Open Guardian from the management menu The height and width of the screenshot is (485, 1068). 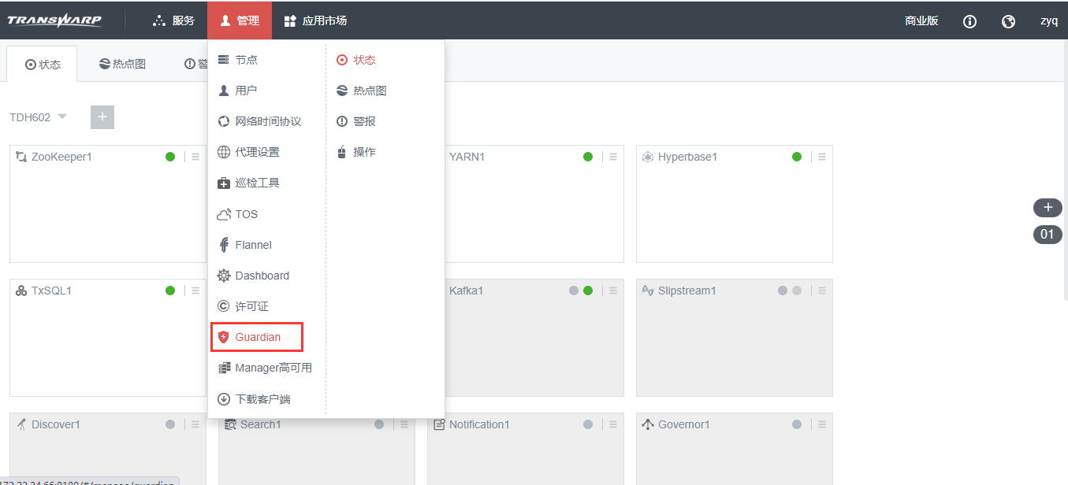257,337
